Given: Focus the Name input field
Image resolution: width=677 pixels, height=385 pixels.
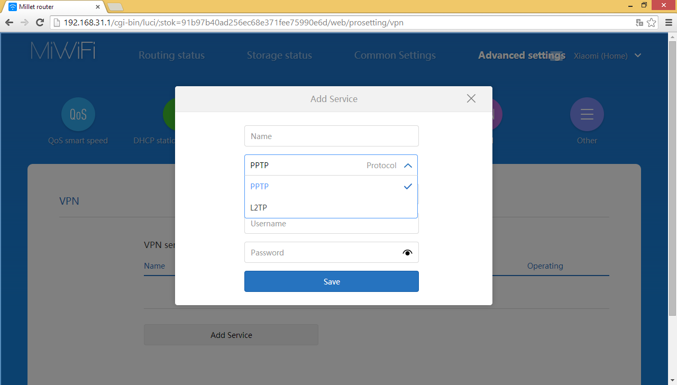Looking at the screenshot, I should [x=332, y=136].
